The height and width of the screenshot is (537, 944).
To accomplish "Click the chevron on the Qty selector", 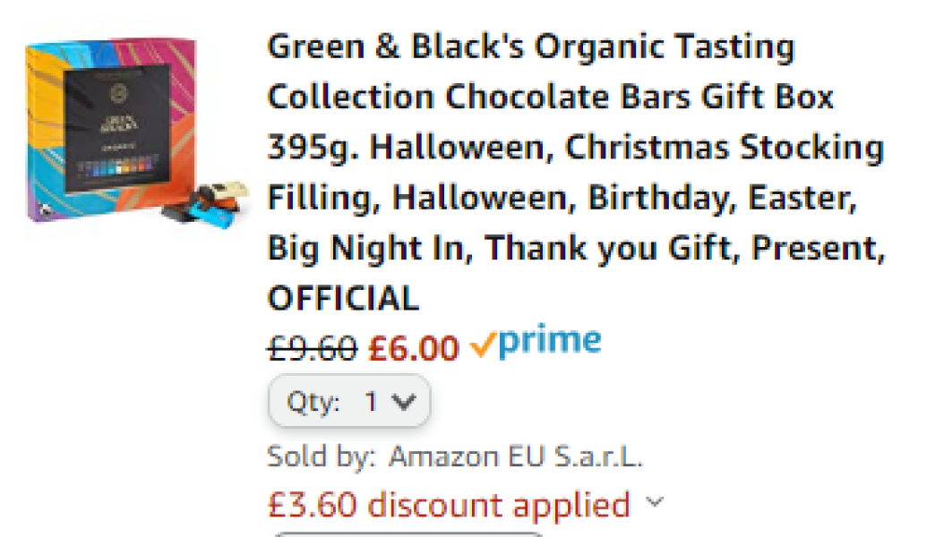I will [402, 401].
